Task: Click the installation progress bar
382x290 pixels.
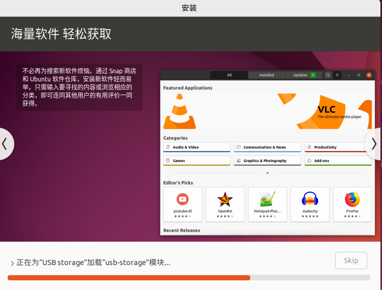Action: 189,278
